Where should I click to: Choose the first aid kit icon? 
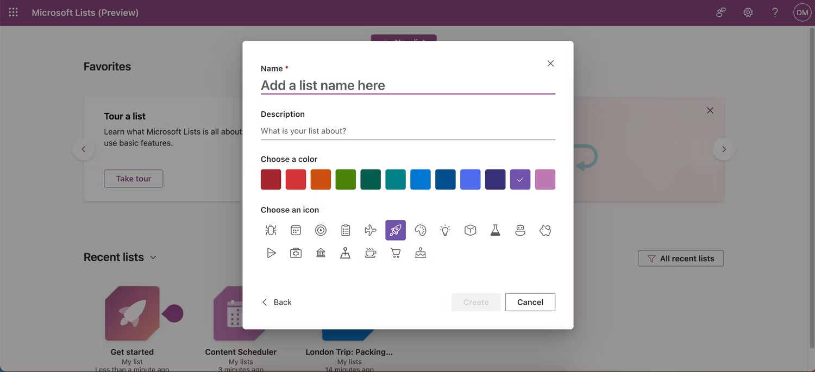(x=296, y=253)
